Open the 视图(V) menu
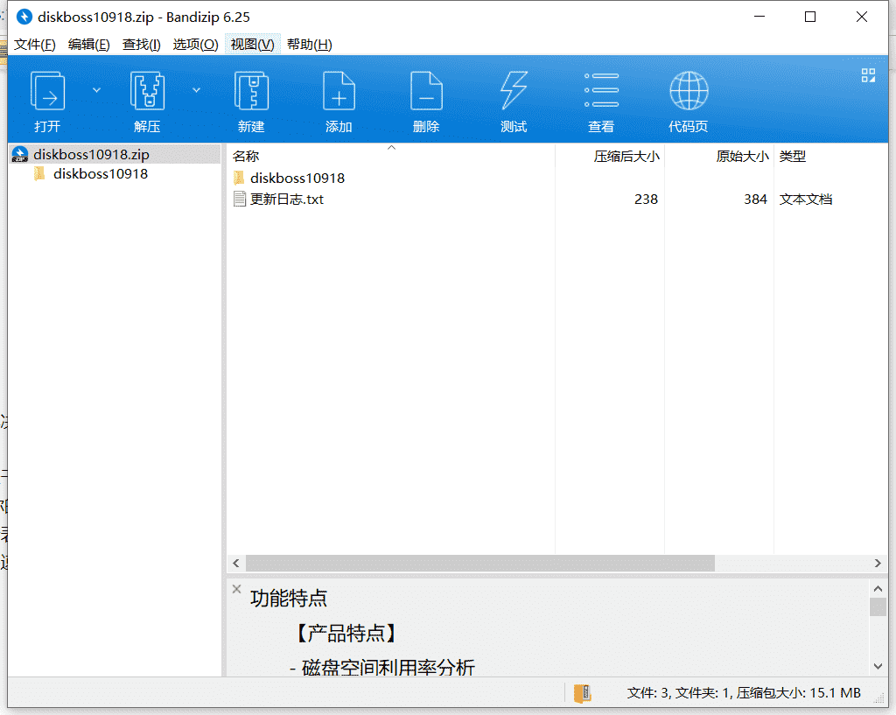Screen dimensions: 896x715 tap(253, 45)
